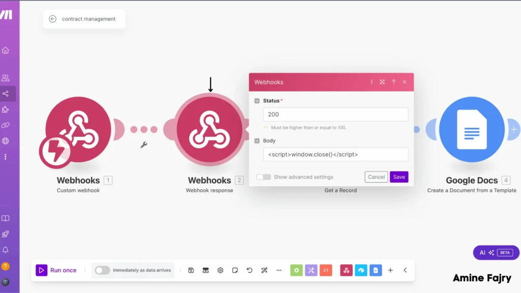The image size is (521, 293).
Task: Enable Show advanced settings switch
Action: 264,177
